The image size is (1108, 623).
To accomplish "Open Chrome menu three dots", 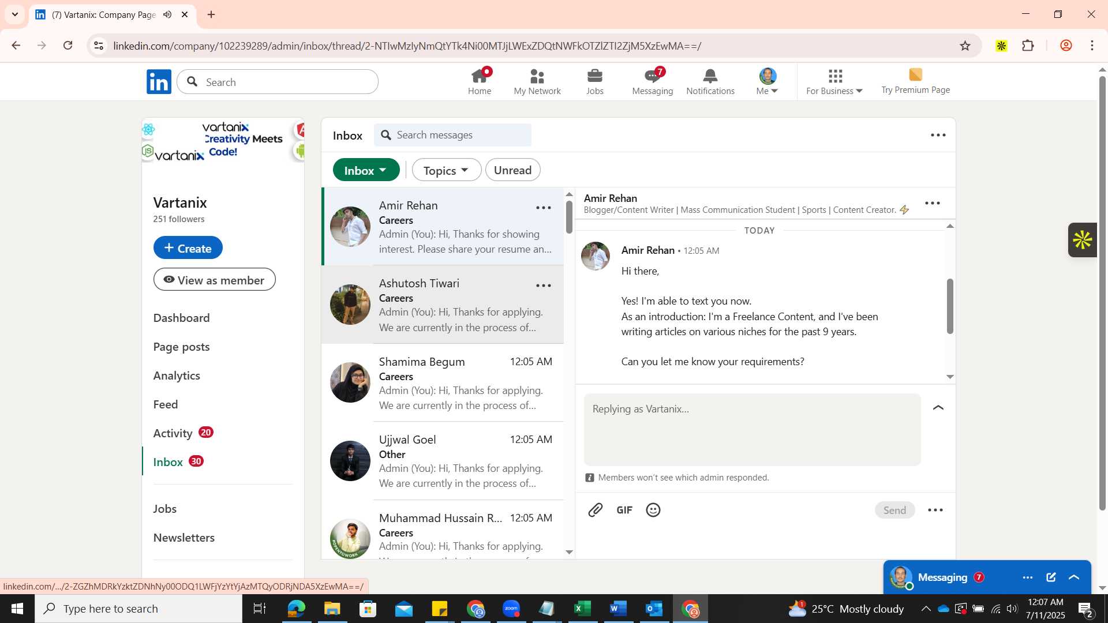I will click(x=1092, y=46).
